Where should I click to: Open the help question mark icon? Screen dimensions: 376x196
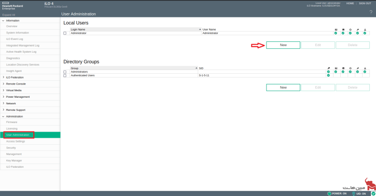click(371, 13)
